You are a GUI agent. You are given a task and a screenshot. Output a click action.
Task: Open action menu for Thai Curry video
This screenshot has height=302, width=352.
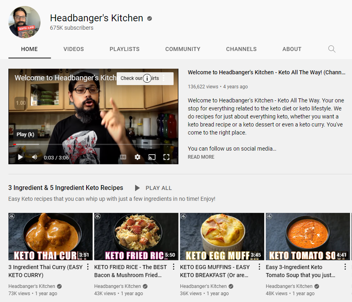(x=88, y=267)
